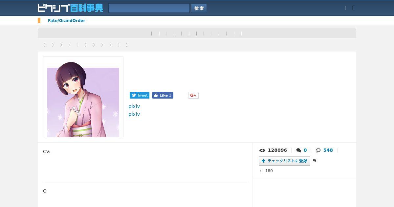Click the pixiv works icon beside 548
This screenshot has height=207, width=394.
click(318, 150)
